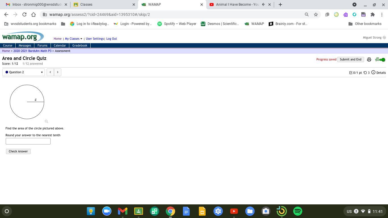388x218 pixels.
Task: Bookmark this page with star icon
Action: coord(316,14)
